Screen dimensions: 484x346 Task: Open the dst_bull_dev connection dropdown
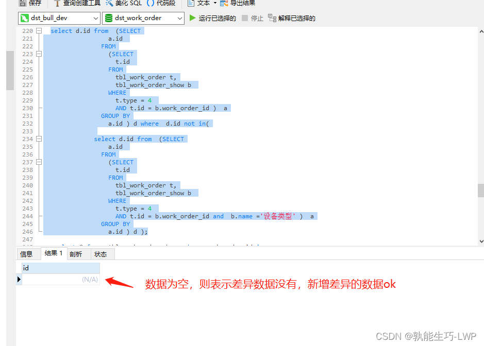click(x=59, y=18)
